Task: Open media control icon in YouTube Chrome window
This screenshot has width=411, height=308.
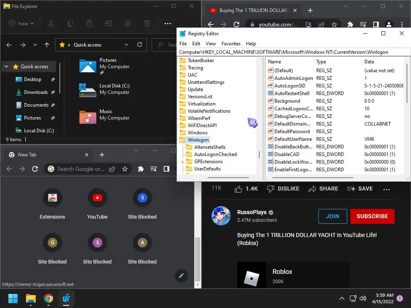Action: click(x=363, y=24)
